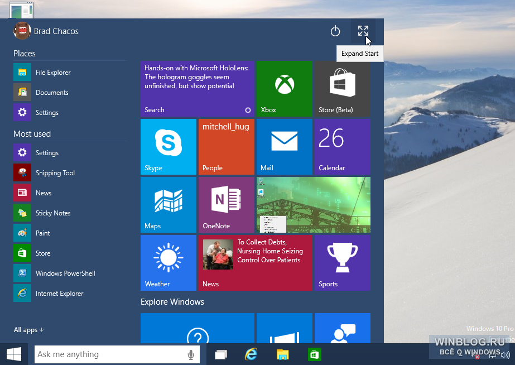
Task: Open the OneNote tile
Action: tap(227, 205)
